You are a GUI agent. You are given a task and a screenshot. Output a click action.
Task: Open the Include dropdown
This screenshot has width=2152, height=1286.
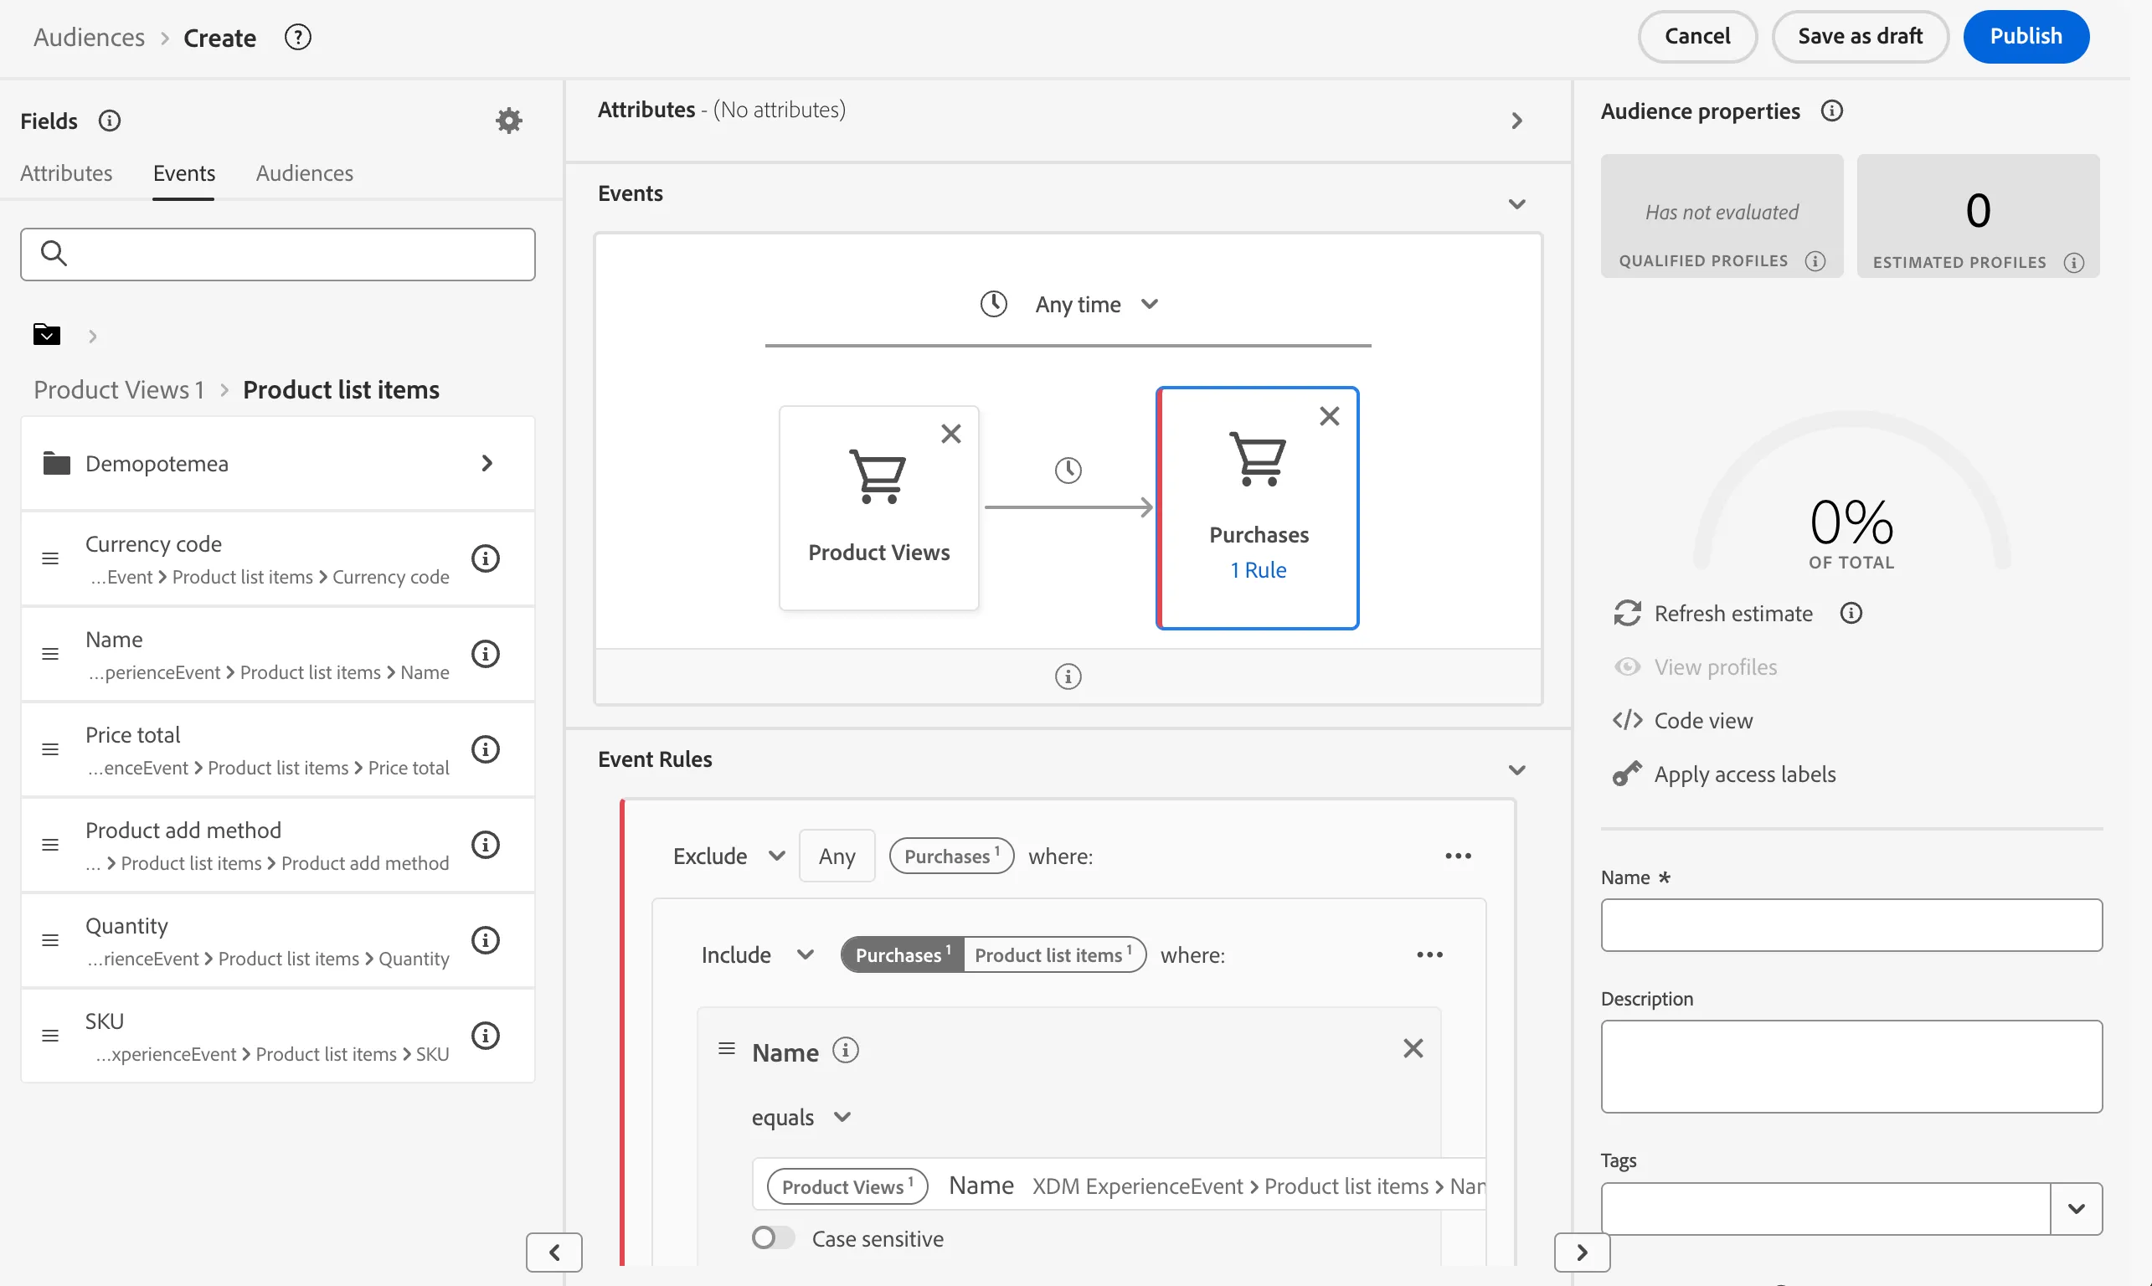(758, 955)
